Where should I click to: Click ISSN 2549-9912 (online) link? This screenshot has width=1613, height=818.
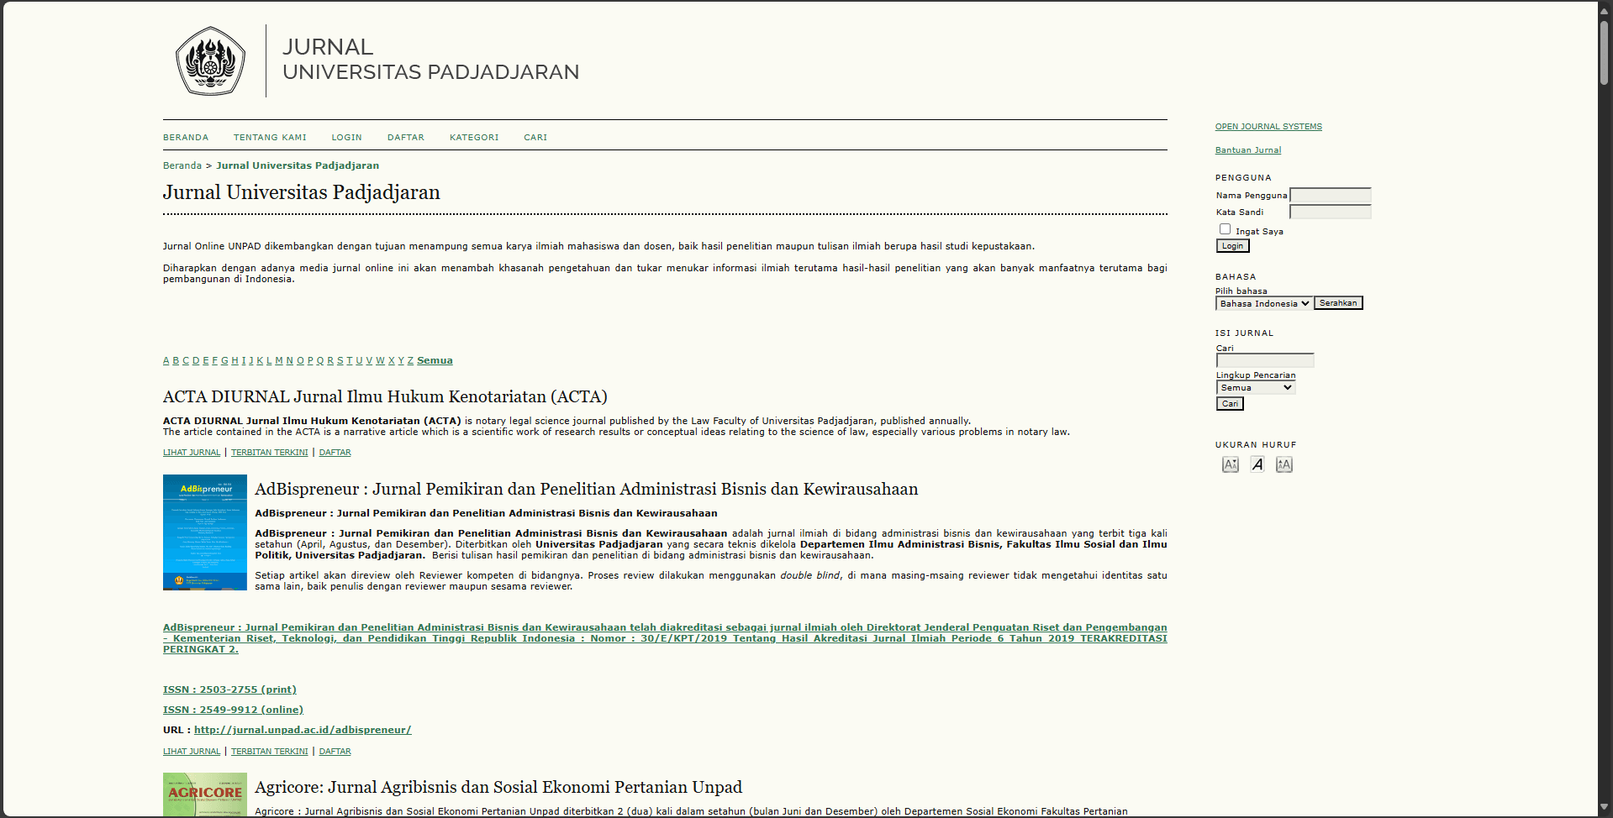(233, 710)
